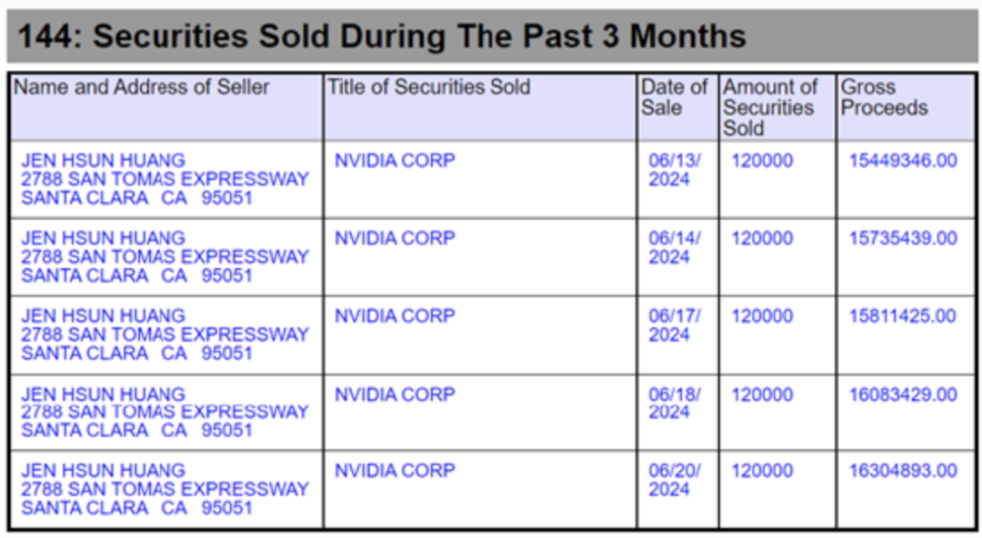982x538 pixels.
Task: Select seller name in the 06/20/2024 row
Action: tap(103, 471)
